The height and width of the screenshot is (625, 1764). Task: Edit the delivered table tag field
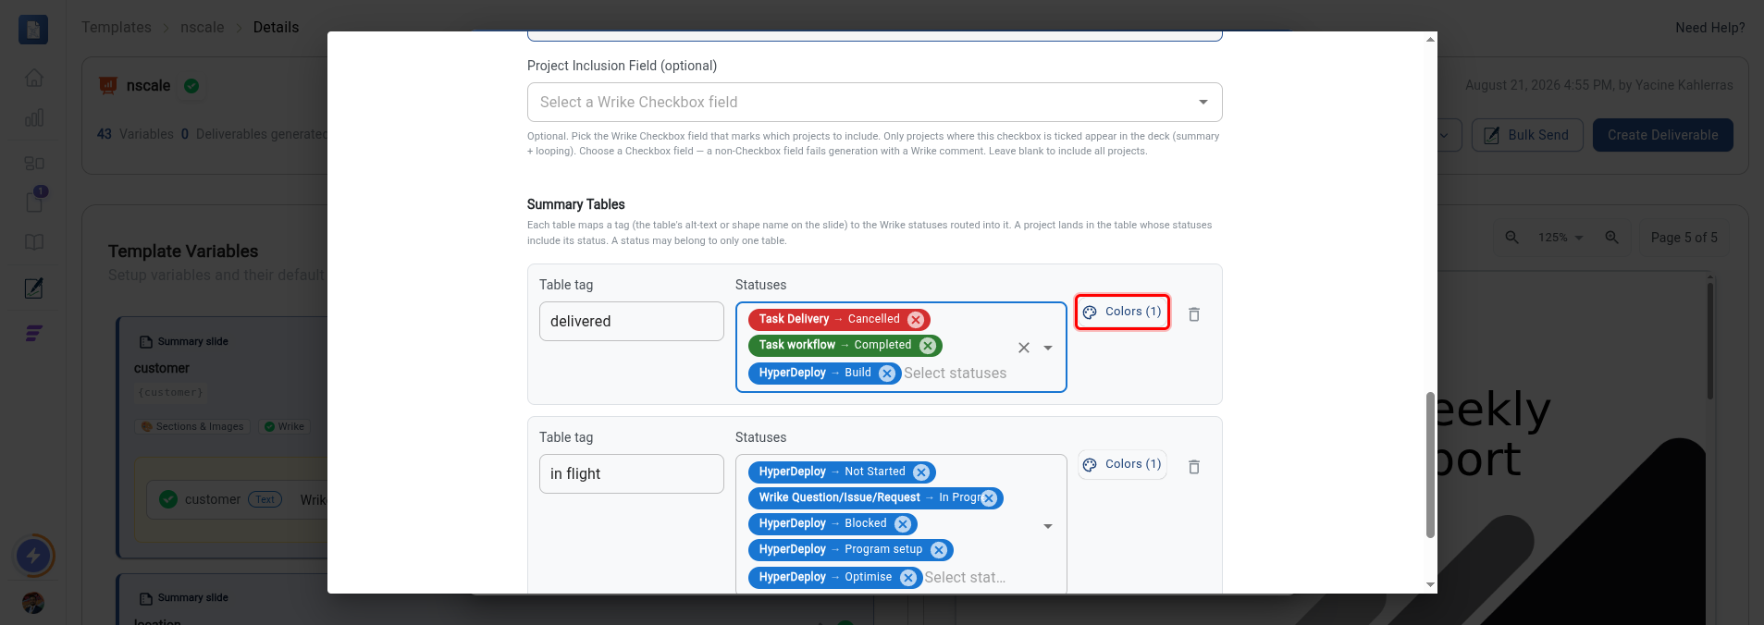tap(632, 321)
